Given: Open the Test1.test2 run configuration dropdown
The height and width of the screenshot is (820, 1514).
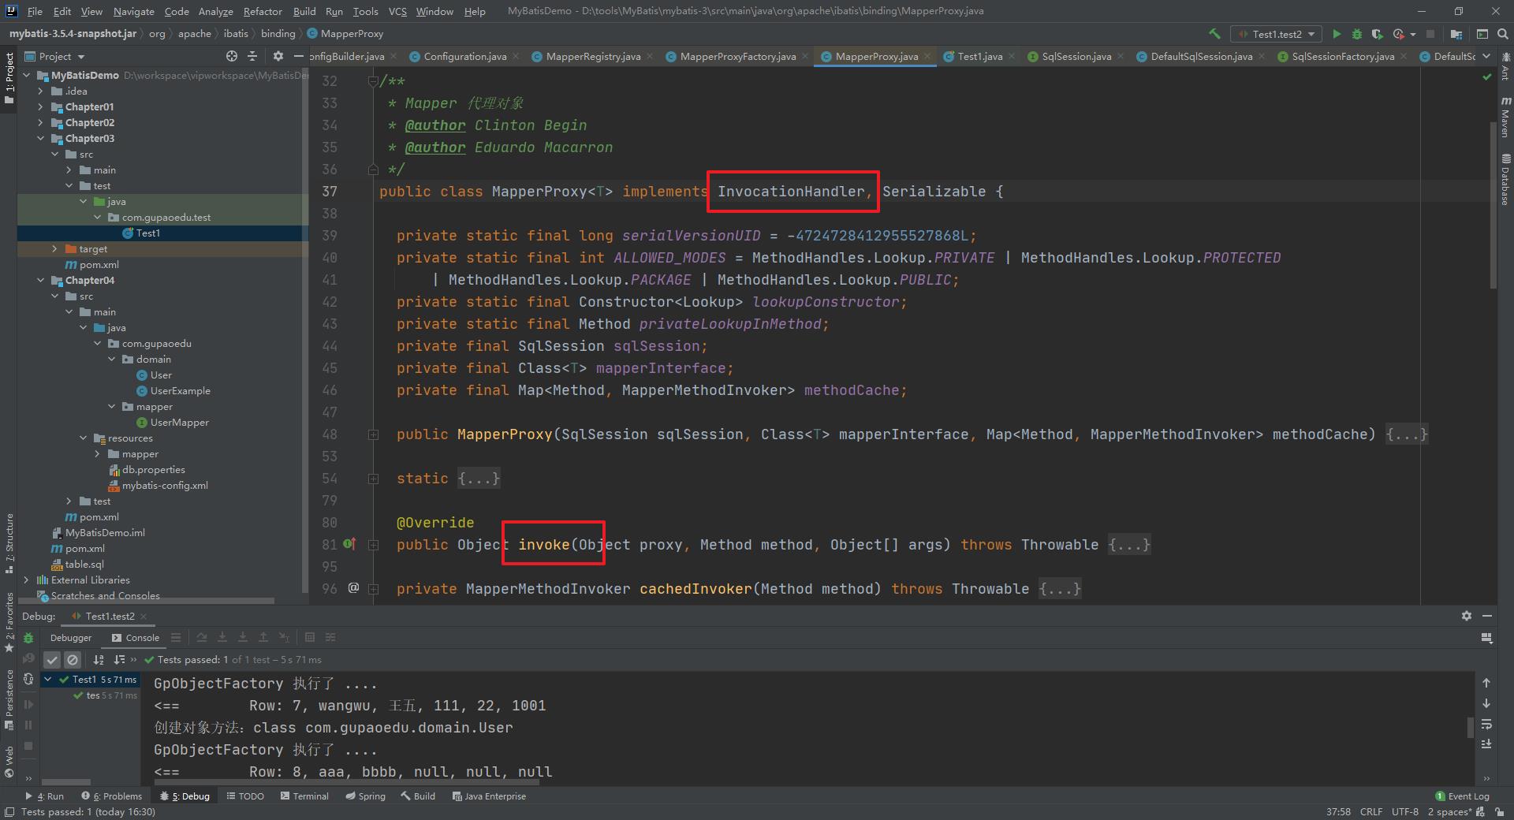Looking at the screenshot, I should pyautogui.click(x=1277, y=34).
